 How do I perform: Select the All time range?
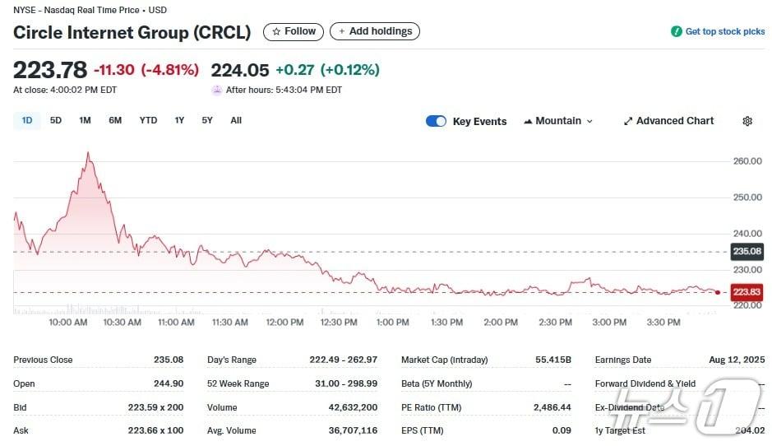236,120
